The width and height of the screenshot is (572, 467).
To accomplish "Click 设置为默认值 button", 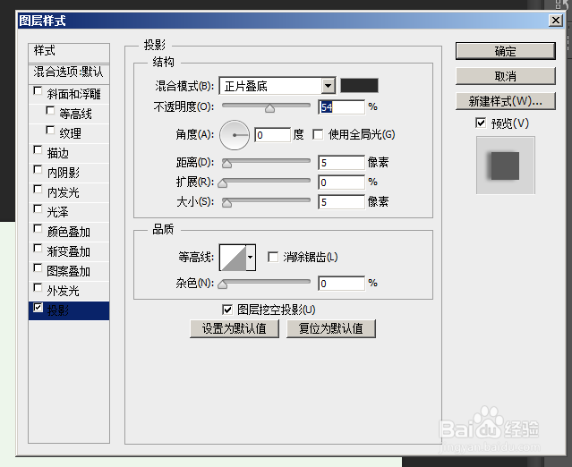I will [x=235, y=328].
